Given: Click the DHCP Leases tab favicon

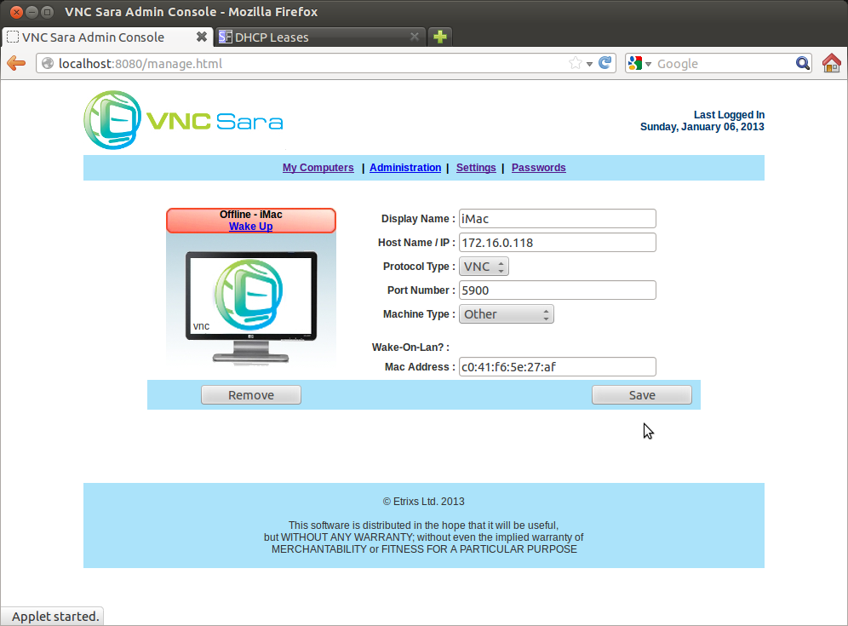Looking at the screenshot, I should (225, 37).
